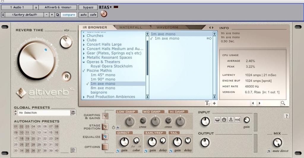Toggle the damping on/off switch

(x=118, y=128)
